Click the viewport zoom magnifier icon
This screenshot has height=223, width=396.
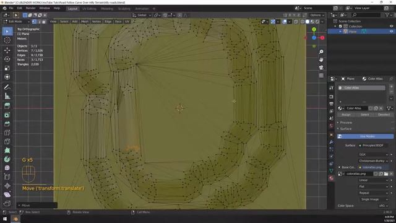coord(321,51)
